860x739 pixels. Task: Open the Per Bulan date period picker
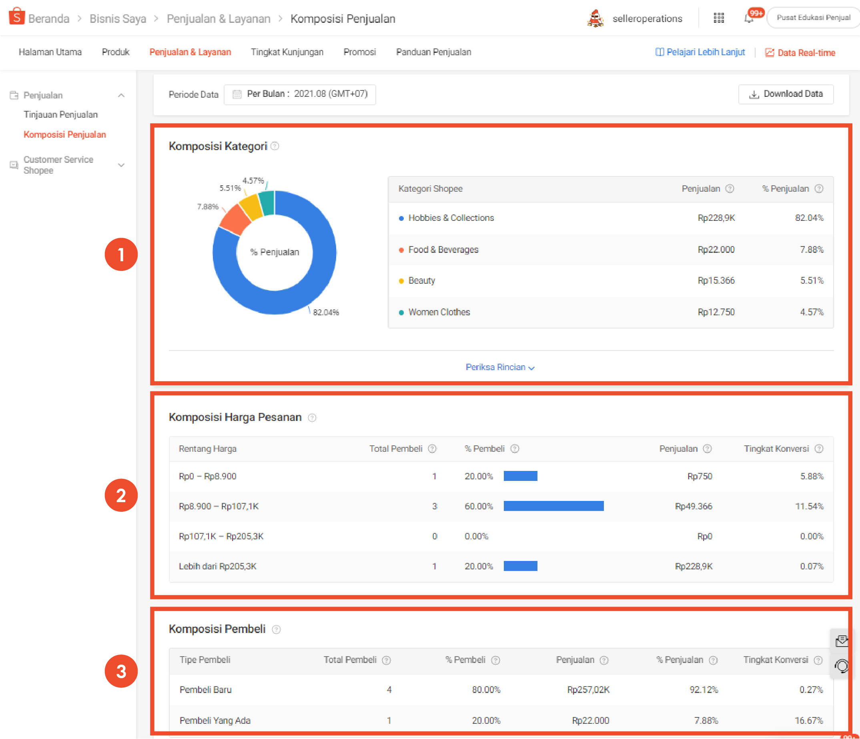300,94
